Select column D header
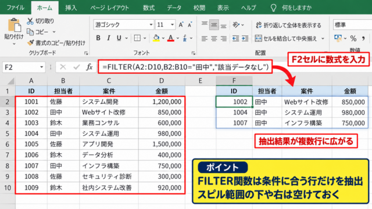 162,81
